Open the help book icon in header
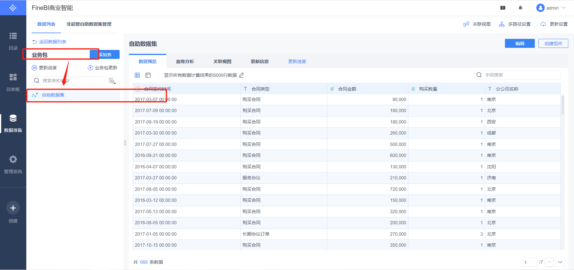 point(503,8)
